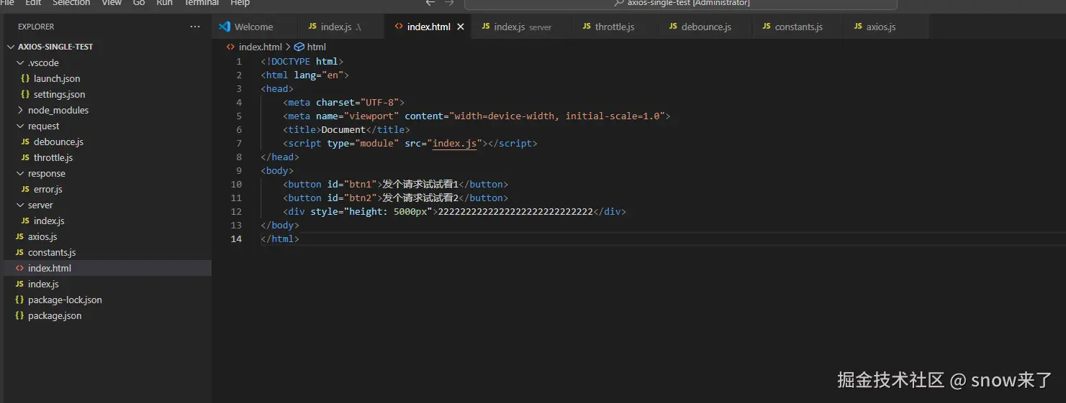Click the Explorer more actions ellipsis icon

195,27
